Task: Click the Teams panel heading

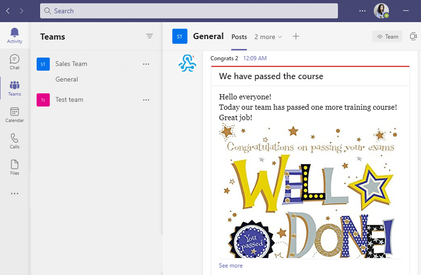Action: tap(53, 37)
